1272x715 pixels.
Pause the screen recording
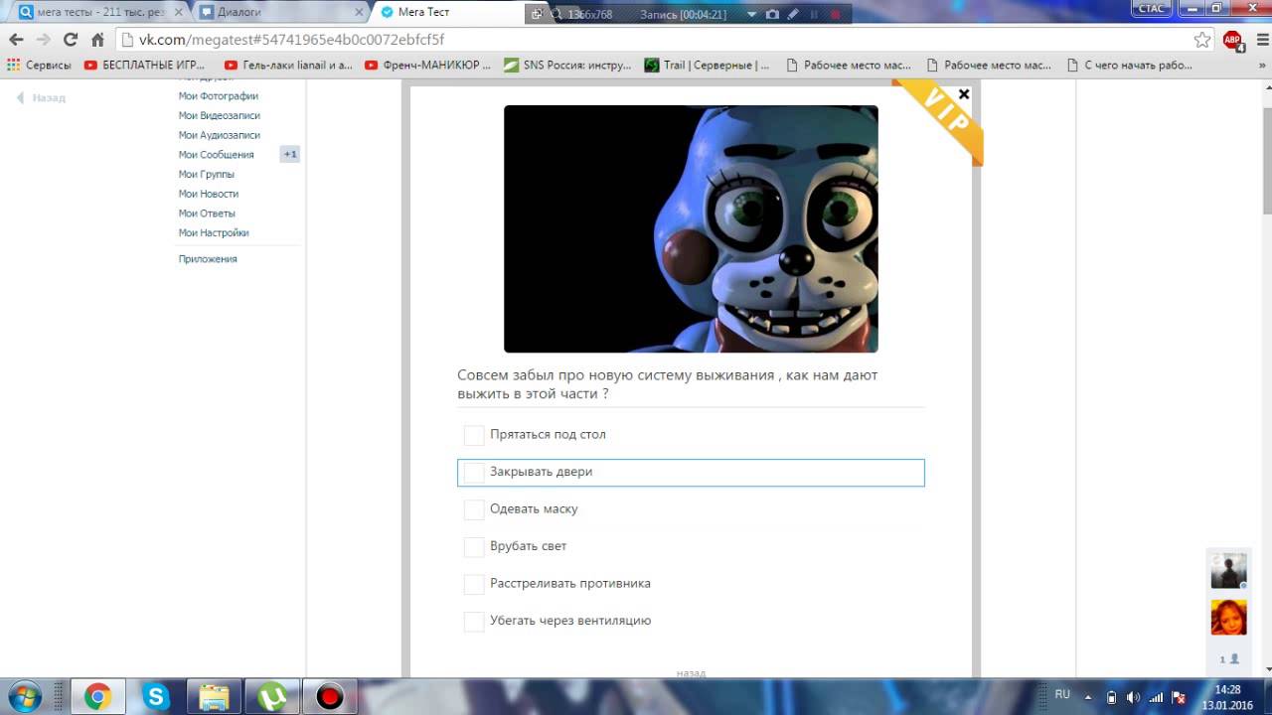(x=814, y=14)
